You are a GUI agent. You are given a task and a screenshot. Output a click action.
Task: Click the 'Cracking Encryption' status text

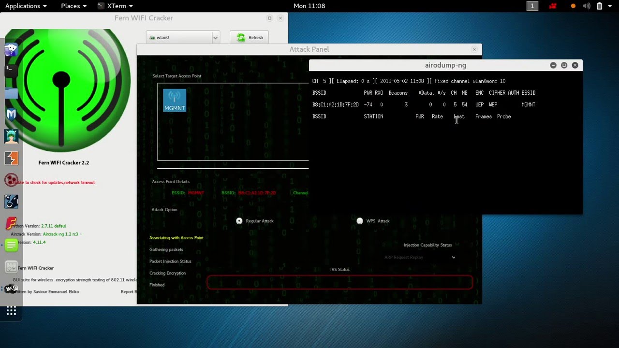[167, 273]
